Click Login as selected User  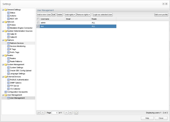click(x=102, y=15)
